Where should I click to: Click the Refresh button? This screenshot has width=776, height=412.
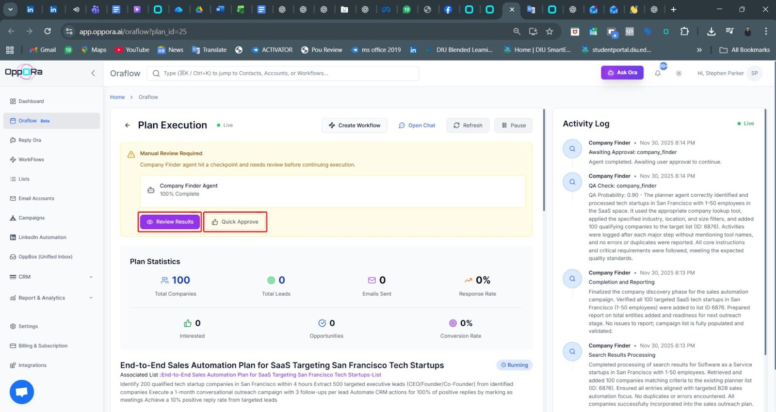[x=468, y=126]
